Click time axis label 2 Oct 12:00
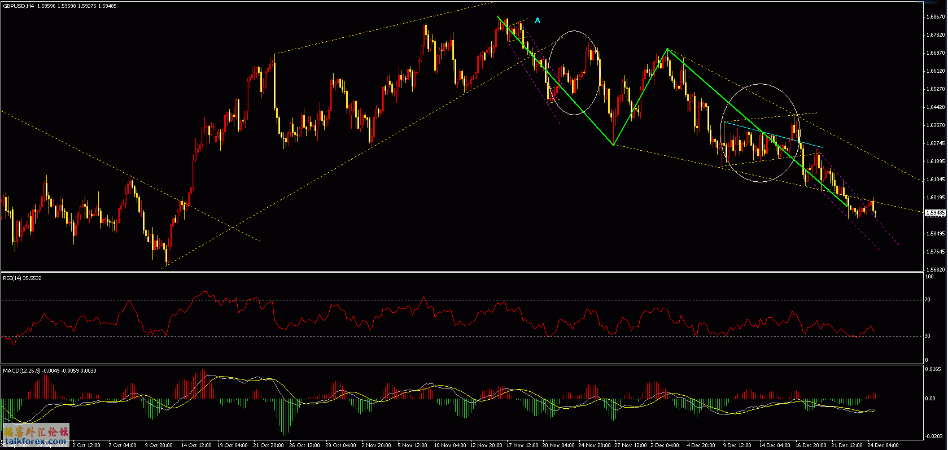Image resolution: width=948 pixels, height=450 pixels. (x=86, y=445)
